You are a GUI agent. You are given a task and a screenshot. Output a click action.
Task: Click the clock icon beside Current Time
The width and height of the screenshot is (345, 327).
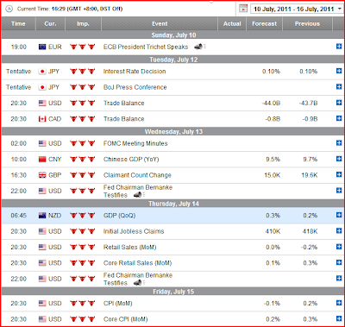9,9
